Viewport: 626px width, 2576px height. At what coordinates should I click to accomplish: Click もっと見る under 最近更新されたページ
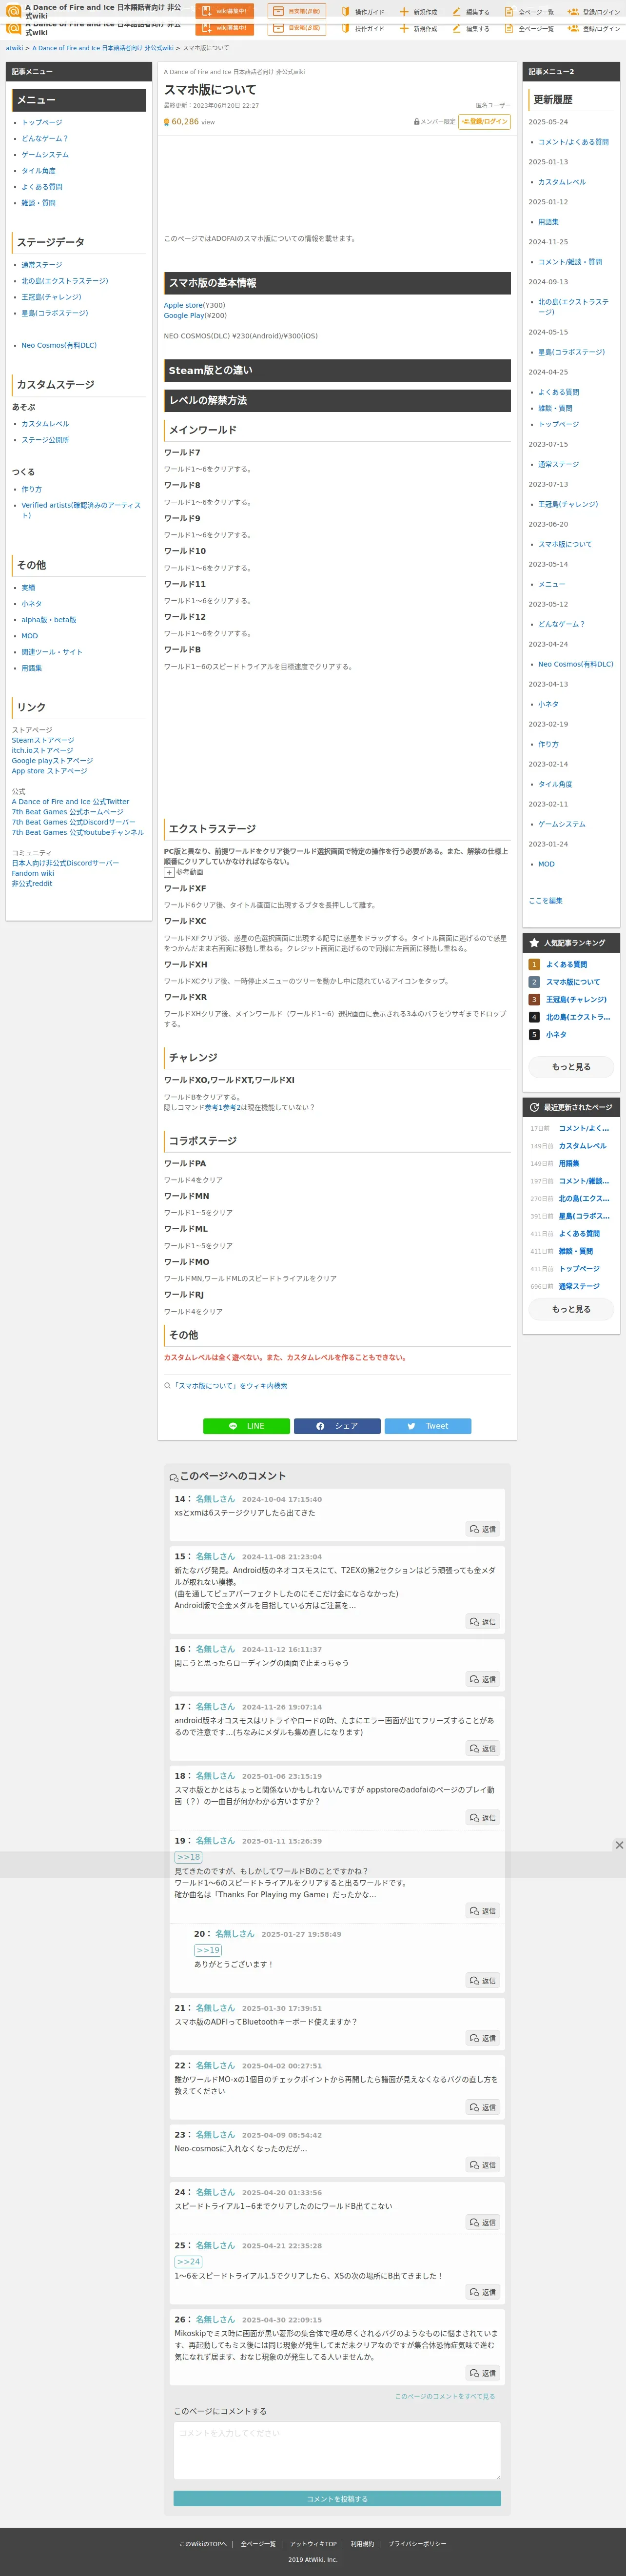(571, 1309)
